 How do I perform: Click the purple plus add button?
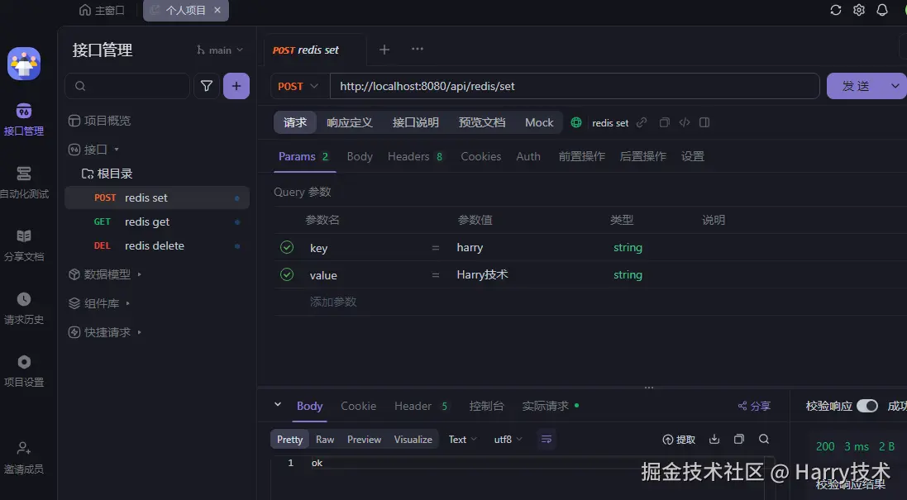pos(236,86)
